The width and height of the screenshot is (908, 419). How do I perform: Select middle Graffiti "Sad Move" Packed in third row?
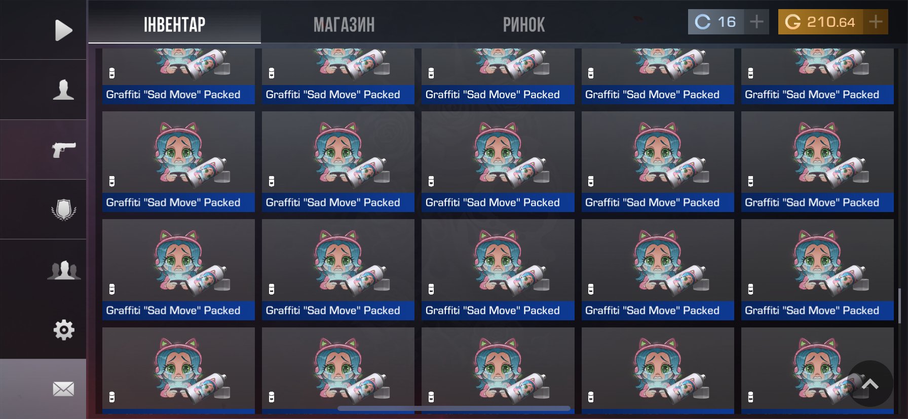pyautogui.click(x=498, y=269)
